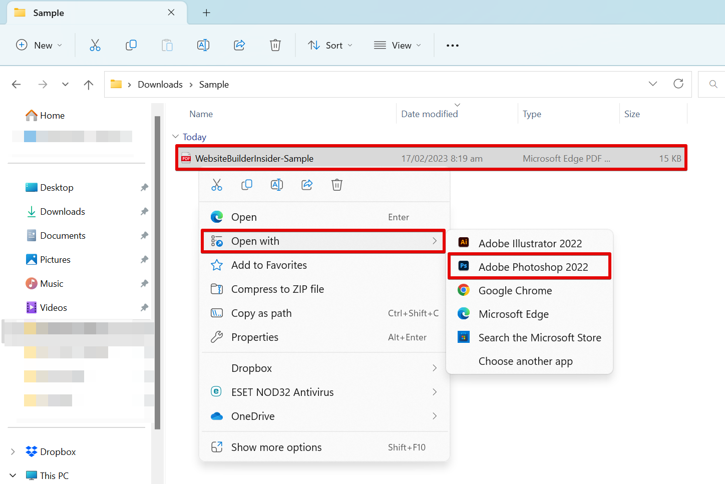Choose Adobe Photoshop 2022 from Open with
Screen dimensions: 725x484
(x=533, y=267)
